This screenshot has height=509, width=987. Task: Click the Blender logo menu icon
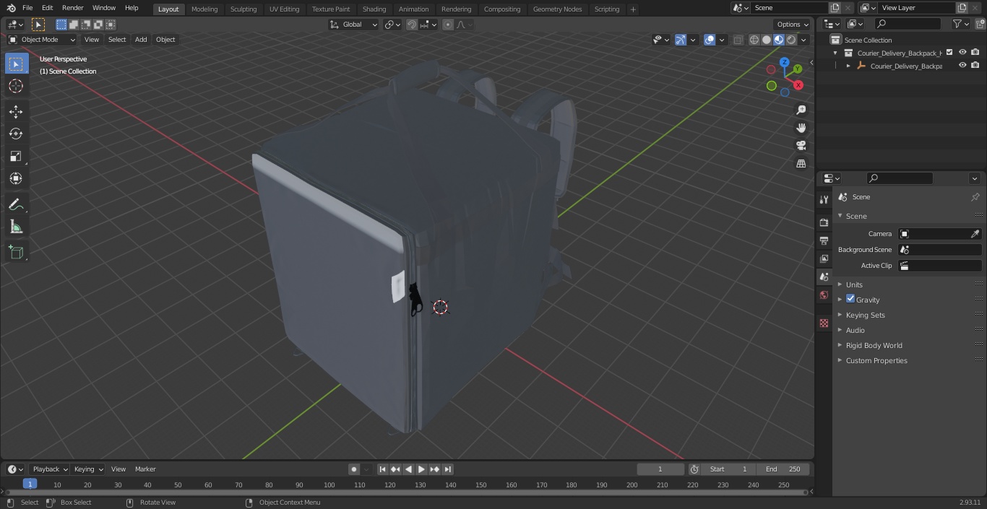tap(11, 8)
